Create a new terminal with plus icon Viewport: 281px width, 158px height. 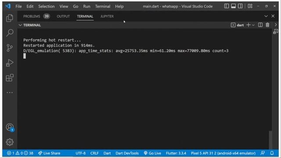click(249, 25)
